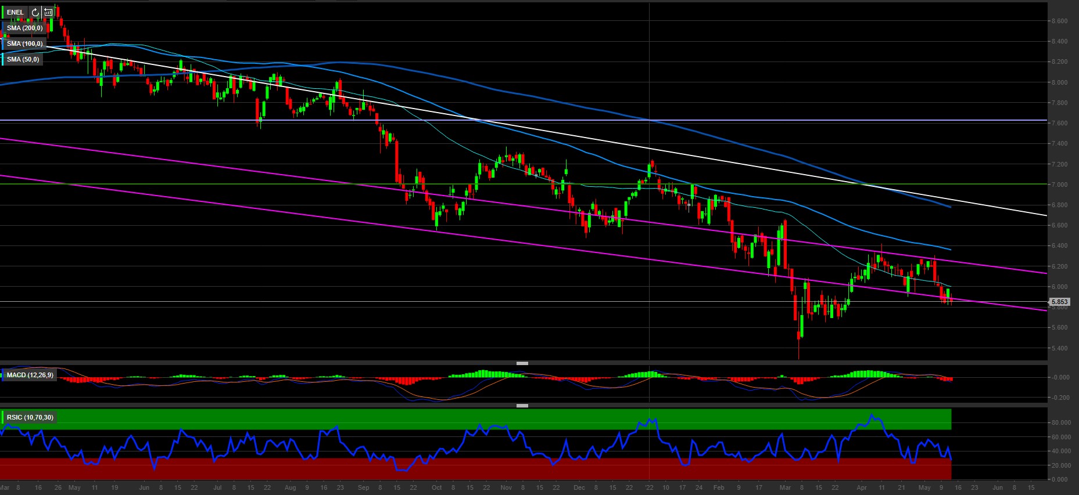Select the RSIC (10,70,30) indicator label
This screenshot has width=1079, height=495.
tap(30, 417)
